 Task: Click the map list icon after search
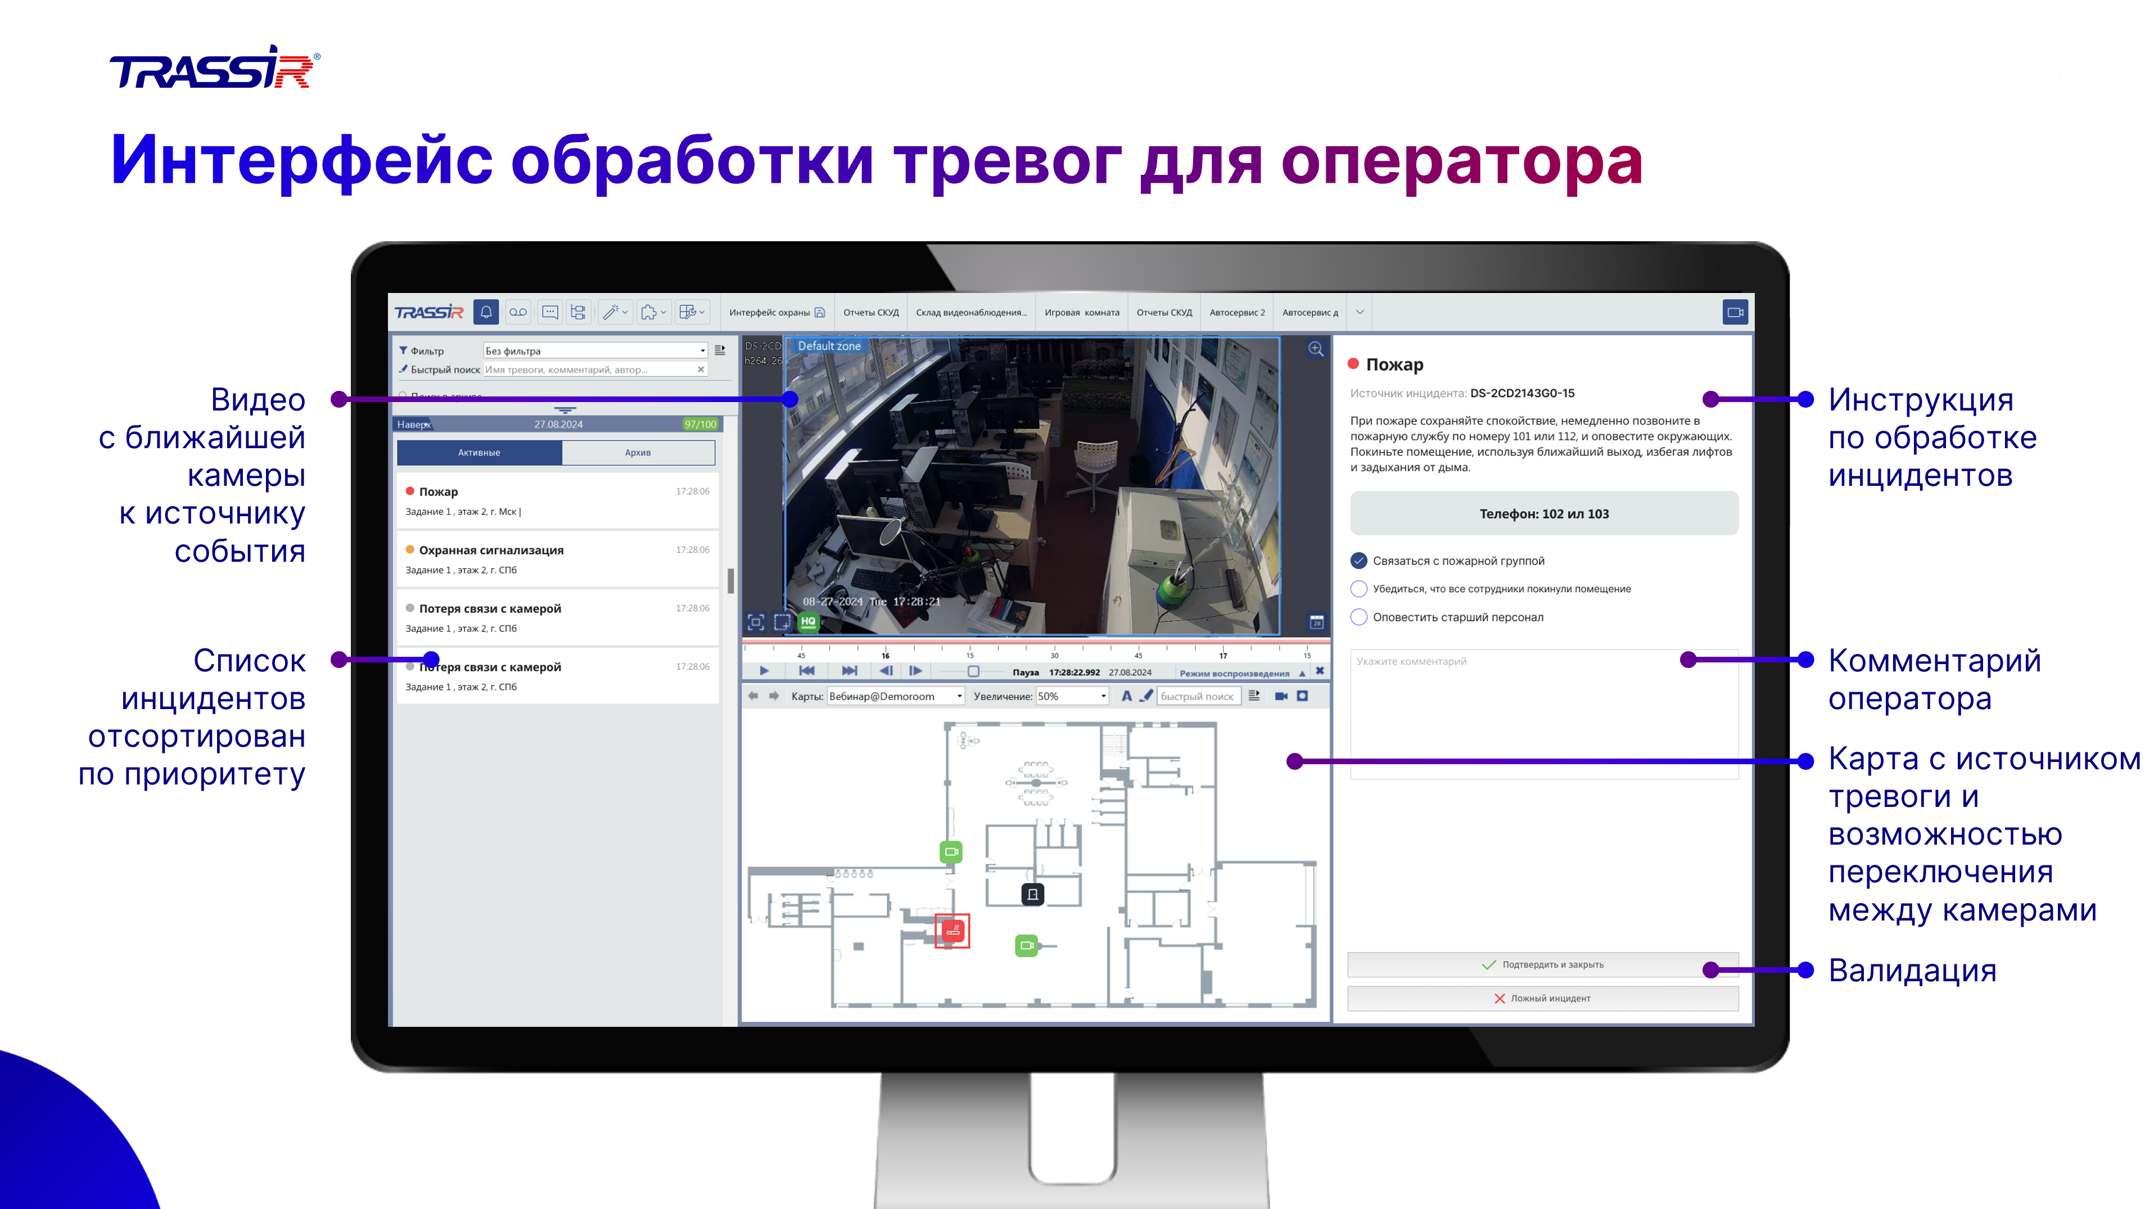click(x=1253, y=696)
